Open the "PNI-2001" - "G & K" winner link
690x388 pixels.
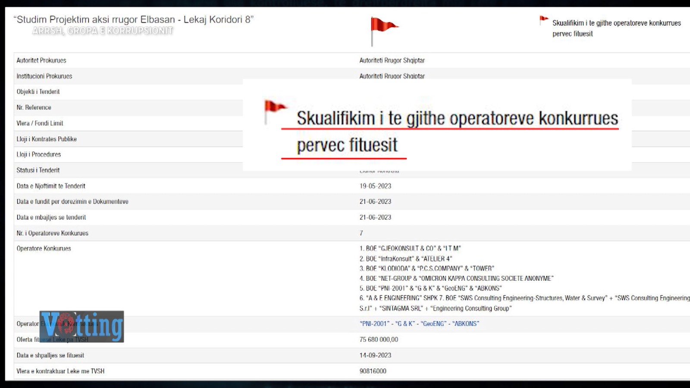click(x=419, y=324)
